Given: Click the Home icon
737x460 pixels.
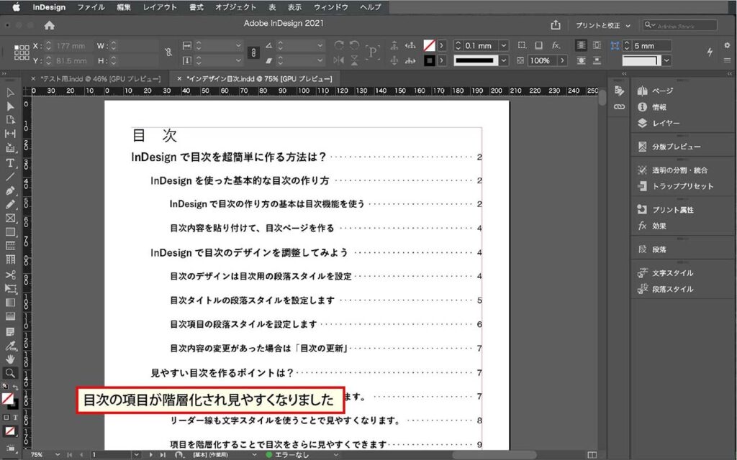Looking at the screenshot, I should tap(50, 25).
